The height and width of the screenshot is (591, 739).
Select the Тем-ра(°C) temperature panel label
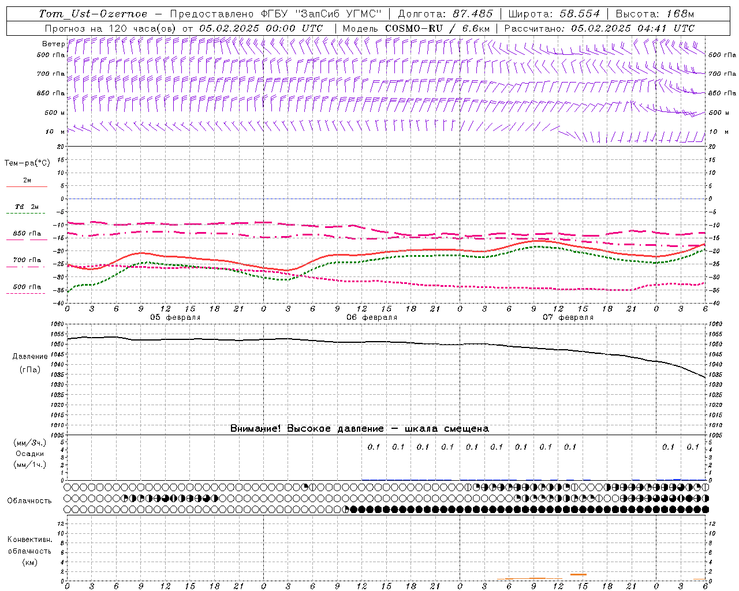click(27, 163)
